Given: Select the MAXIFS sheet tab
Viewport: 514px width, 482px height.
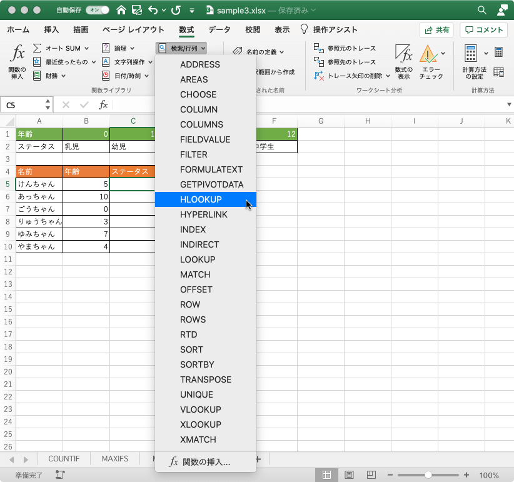Looking at the screenshot, I should click(114, 458).
